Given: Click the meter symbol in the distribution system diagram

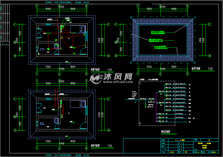Looking at the screenshot, I should click(x=145, y=105).
